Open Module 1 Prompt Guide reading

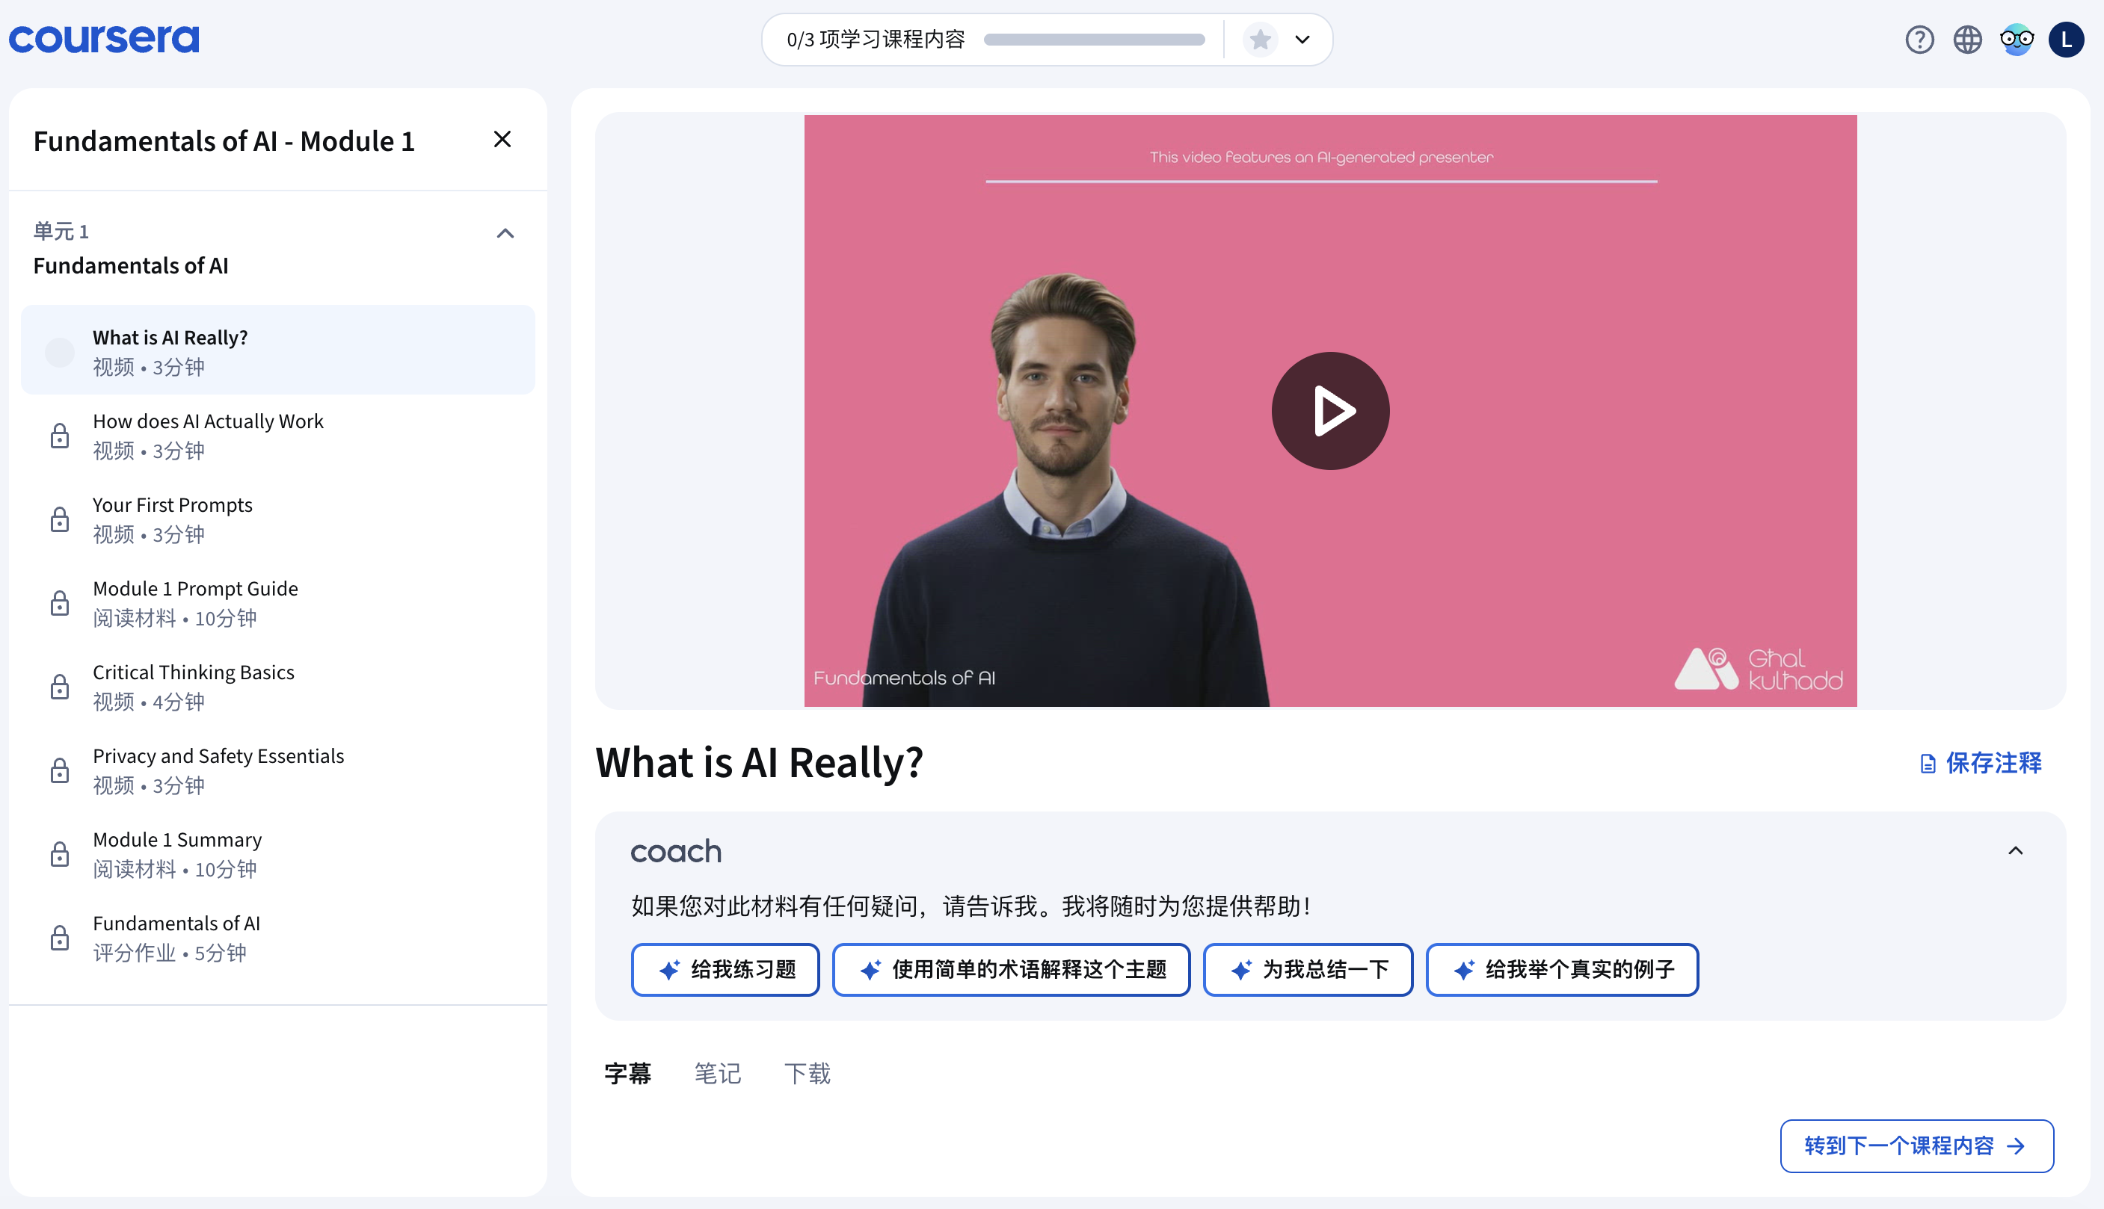coord(277,603)
